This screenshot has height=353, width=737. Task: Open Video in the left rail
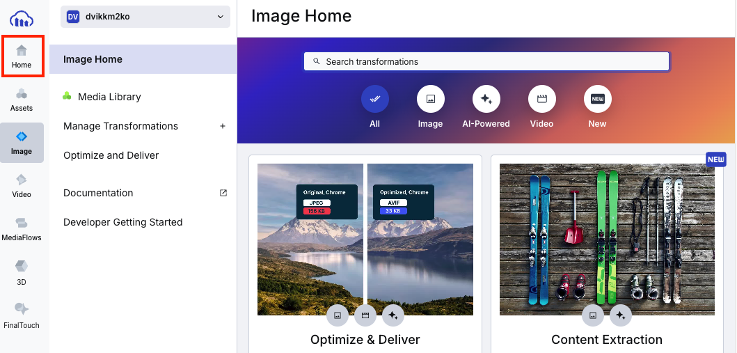point(22,186)
